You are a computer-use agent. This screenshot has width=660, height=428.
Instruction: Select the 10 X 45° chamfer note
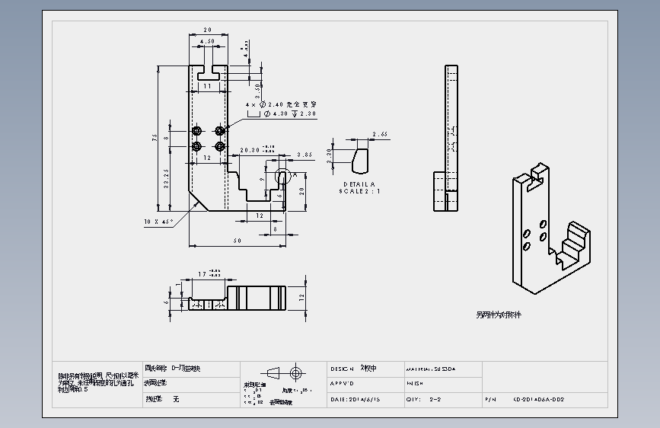pos(158,222)
